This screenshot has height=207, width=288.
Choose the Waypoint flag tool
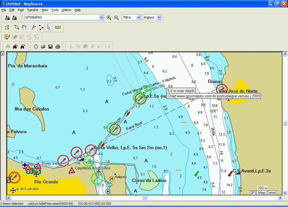33,27
